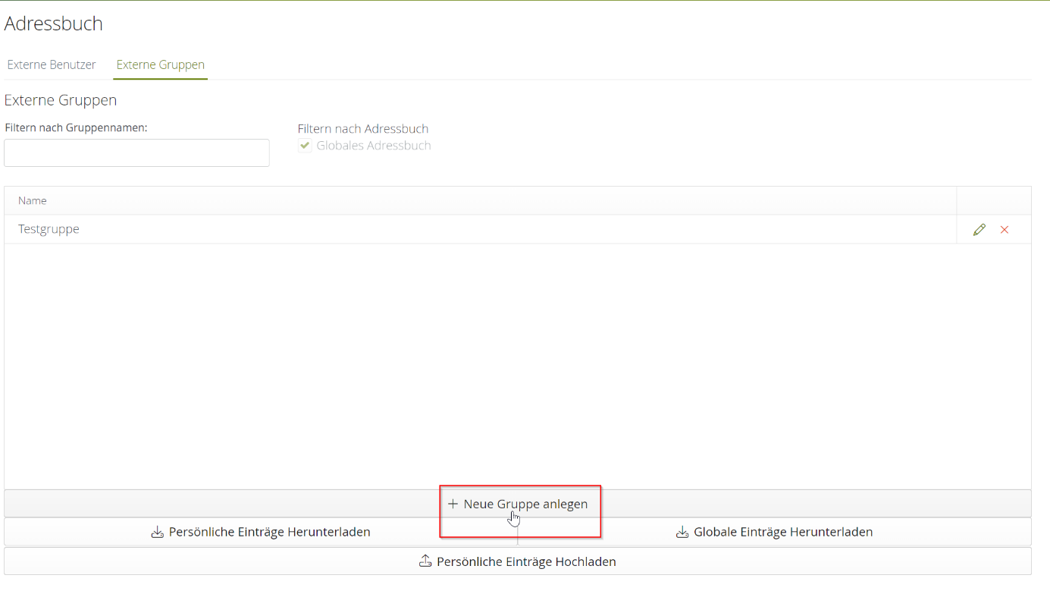Click the Adressbuch page heading
This screenshot has width=1050, height=613.
[x=54, y=24]
